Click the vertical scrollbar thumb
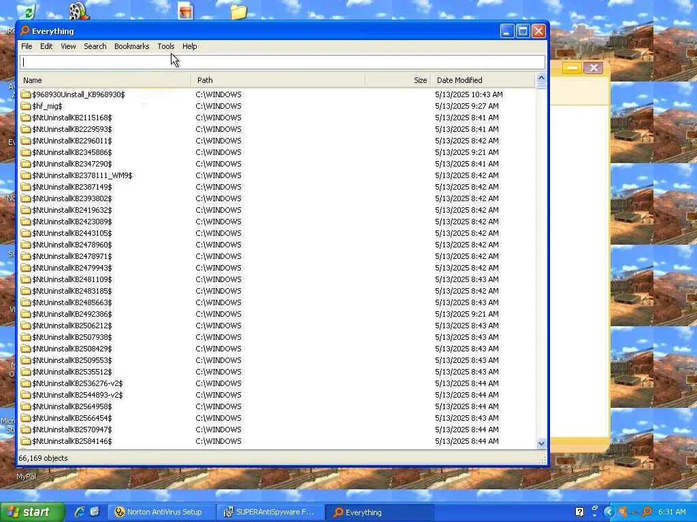Viewport: 697px width, 522px height. pyautogui.click(x=541, y=86)
